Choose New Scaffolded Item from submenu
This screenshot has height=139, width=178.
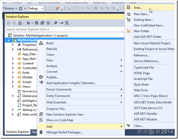point(150,25)
